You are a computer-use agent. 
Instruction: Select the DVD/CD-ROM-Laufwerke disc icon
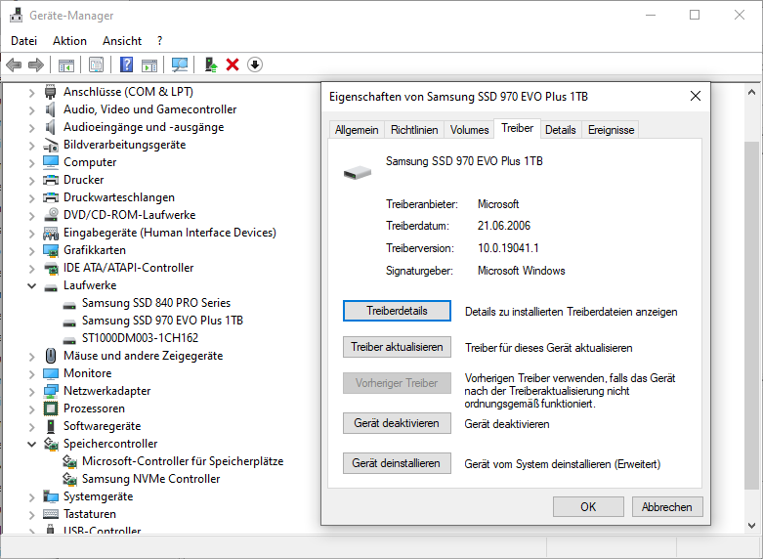51,215
